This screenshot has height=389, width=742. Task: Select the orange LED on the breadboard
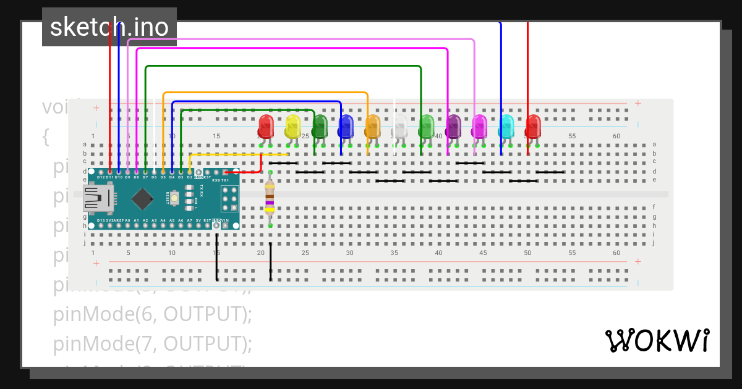click(373, 127)
